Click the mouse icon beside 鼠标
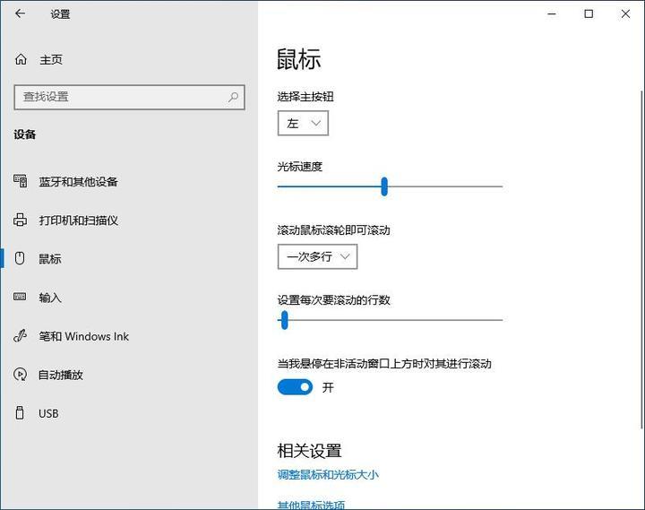 point(21,258)
